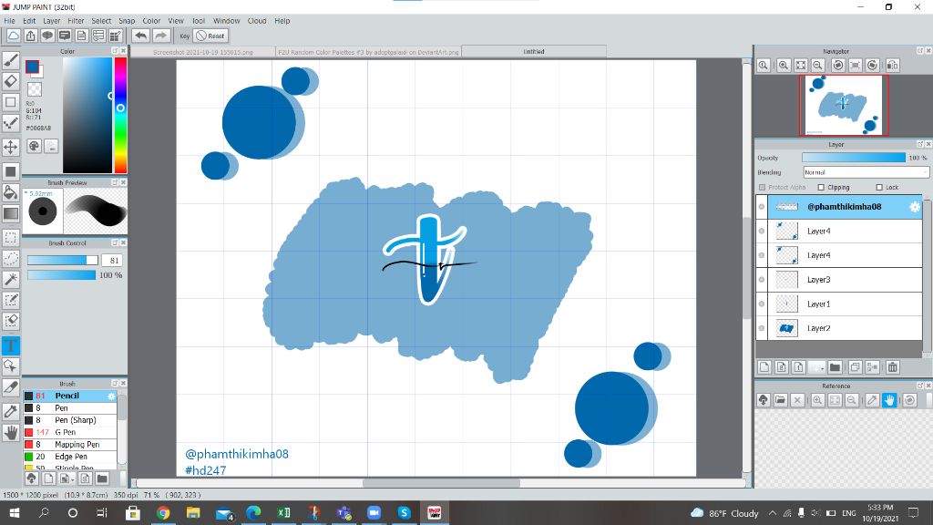Screen dimensions: 933x525
Task: Zoom in using the Navigator magnifier plus icon
Action: [x=784, y=66]
